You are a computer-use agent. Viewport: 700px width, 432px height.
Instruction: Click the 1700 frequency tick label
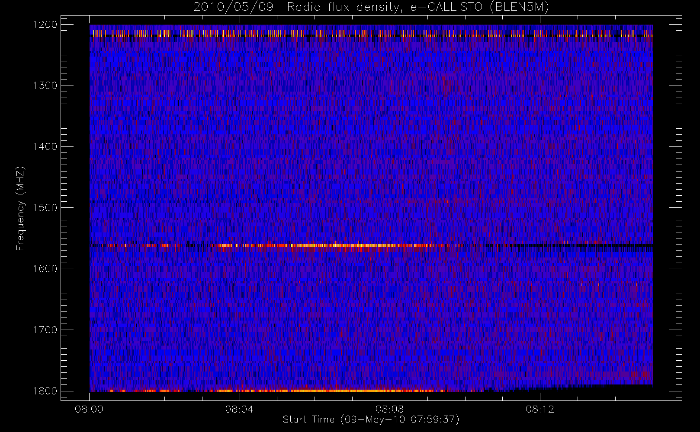[45, 330]
